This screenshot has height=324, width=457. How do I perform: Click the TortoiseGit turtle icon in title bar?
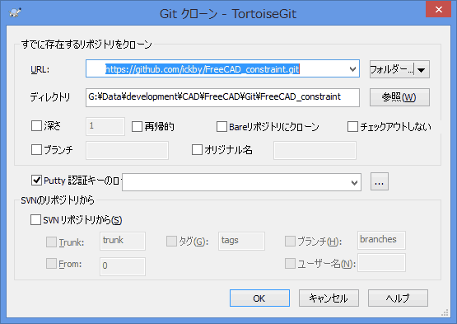click(x=15, y=13)
